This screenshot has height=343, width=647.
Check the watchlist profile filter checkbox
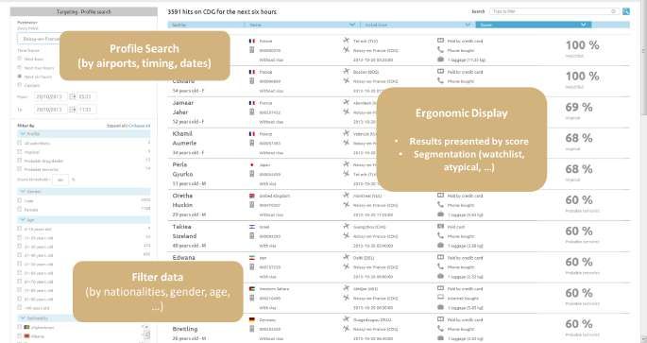pyautogui.click(x=20, y=143)
